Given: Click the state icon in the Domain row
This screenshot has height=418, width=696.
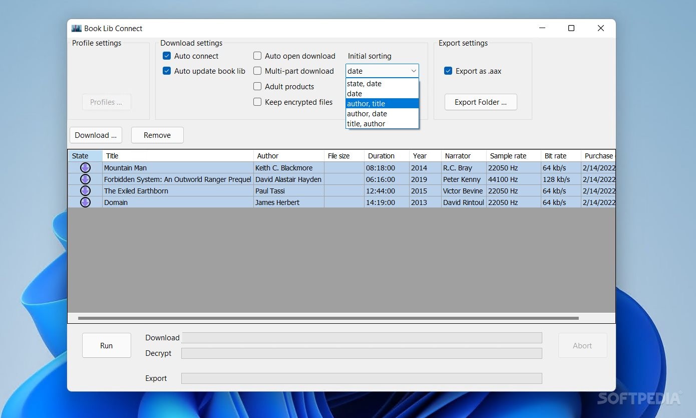Looking at the screenshot, I should click(85, 202).
